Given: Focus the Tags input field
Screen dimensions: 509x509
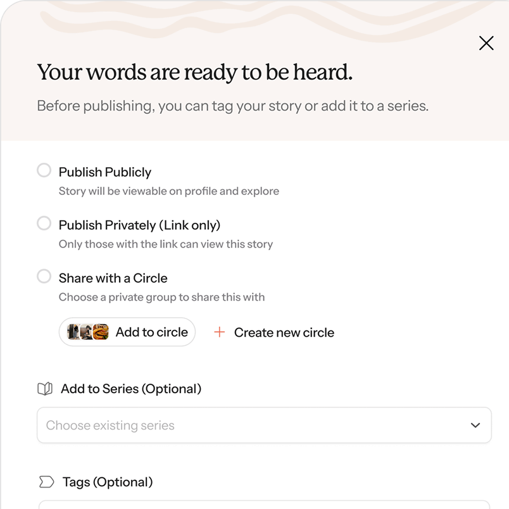Looking at the screenshot, I should pyautogui.click(x=264, y=505).
